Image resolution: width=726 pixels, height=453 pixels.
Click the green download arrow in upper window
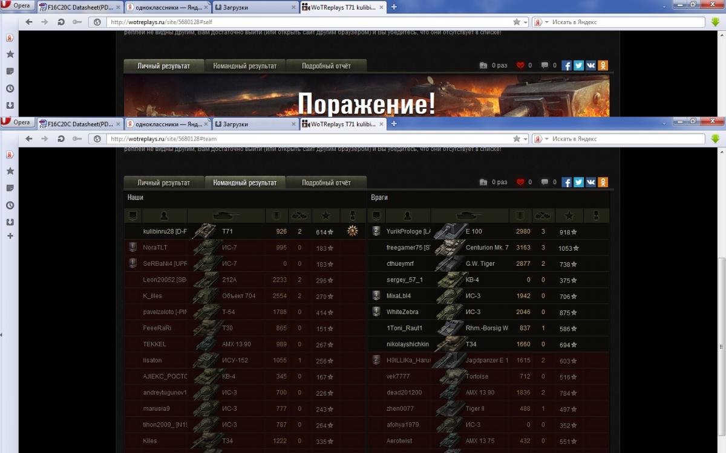[x=716, y=22]
